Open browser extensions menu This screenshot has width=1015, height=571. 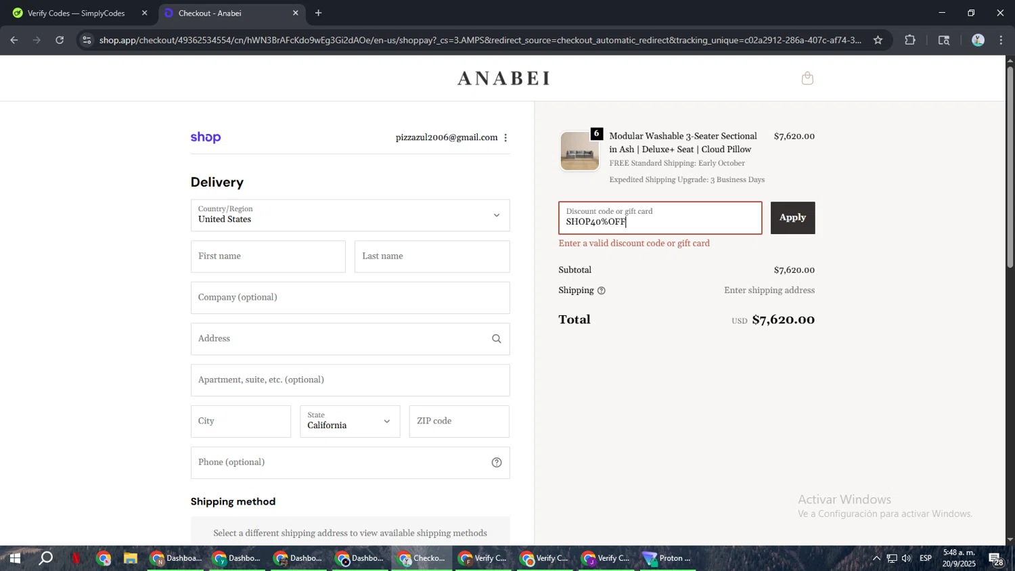tap(910, 41)
